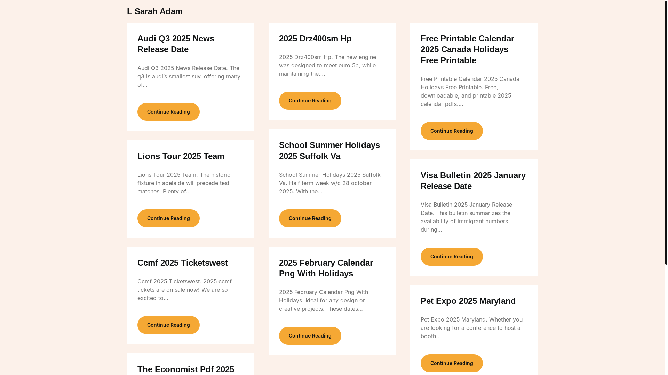
Task: Open the Lions Tour 2025 Team headline
Action: click(x=181, y=156)
